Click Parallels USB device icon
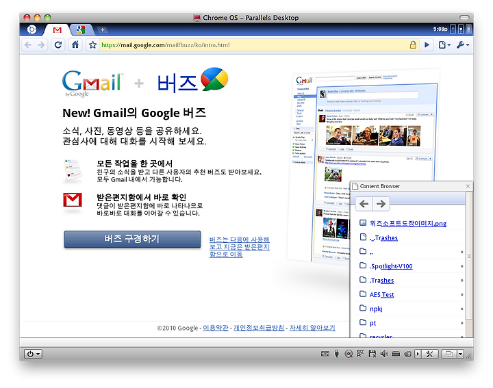 pos(337,354)
